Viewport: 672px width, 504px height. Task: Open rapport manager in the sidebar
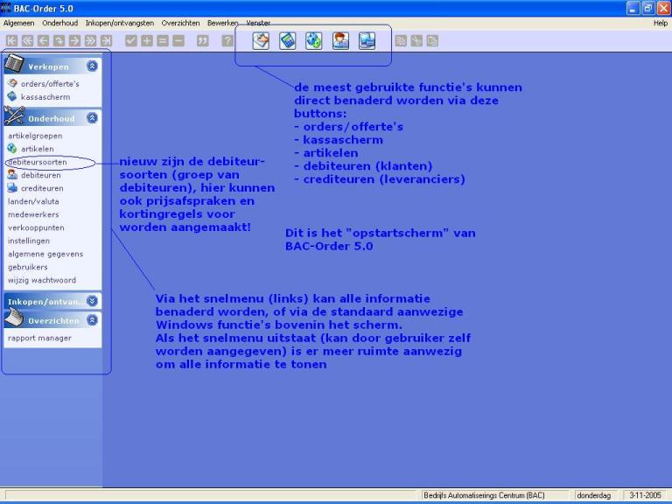pyautogui.click(x=40, y=338)
